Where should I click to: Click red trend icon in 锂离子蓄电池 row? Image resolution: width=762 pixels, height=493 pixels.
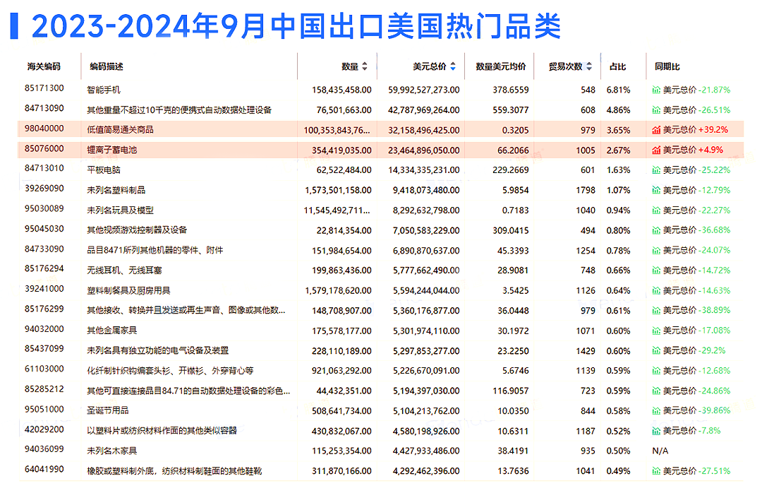(656, 150)
